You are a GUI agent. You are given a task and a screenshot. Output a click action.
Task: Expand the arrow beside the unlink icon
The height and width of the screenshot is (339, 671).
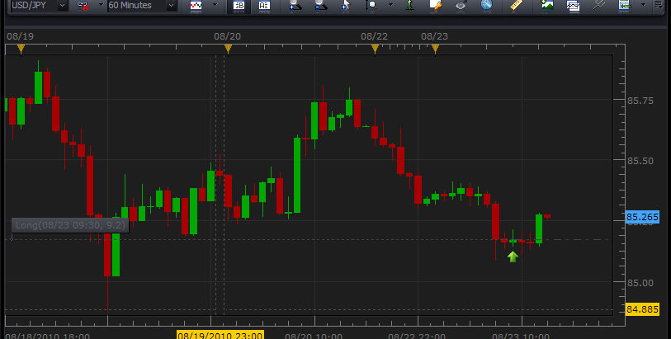click(x=101, y=5)
